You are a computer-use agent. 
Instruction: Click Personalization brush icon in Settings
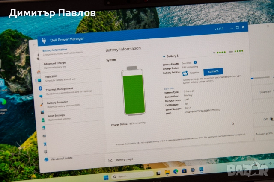(41, 104)
